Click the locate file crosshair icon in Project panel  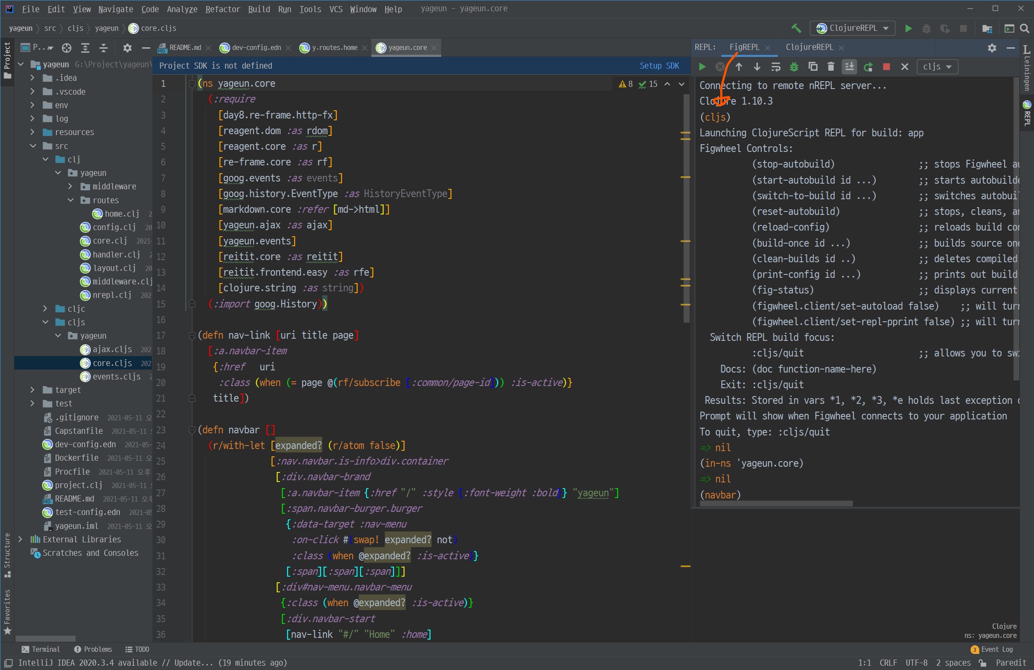tap(66, 48)
